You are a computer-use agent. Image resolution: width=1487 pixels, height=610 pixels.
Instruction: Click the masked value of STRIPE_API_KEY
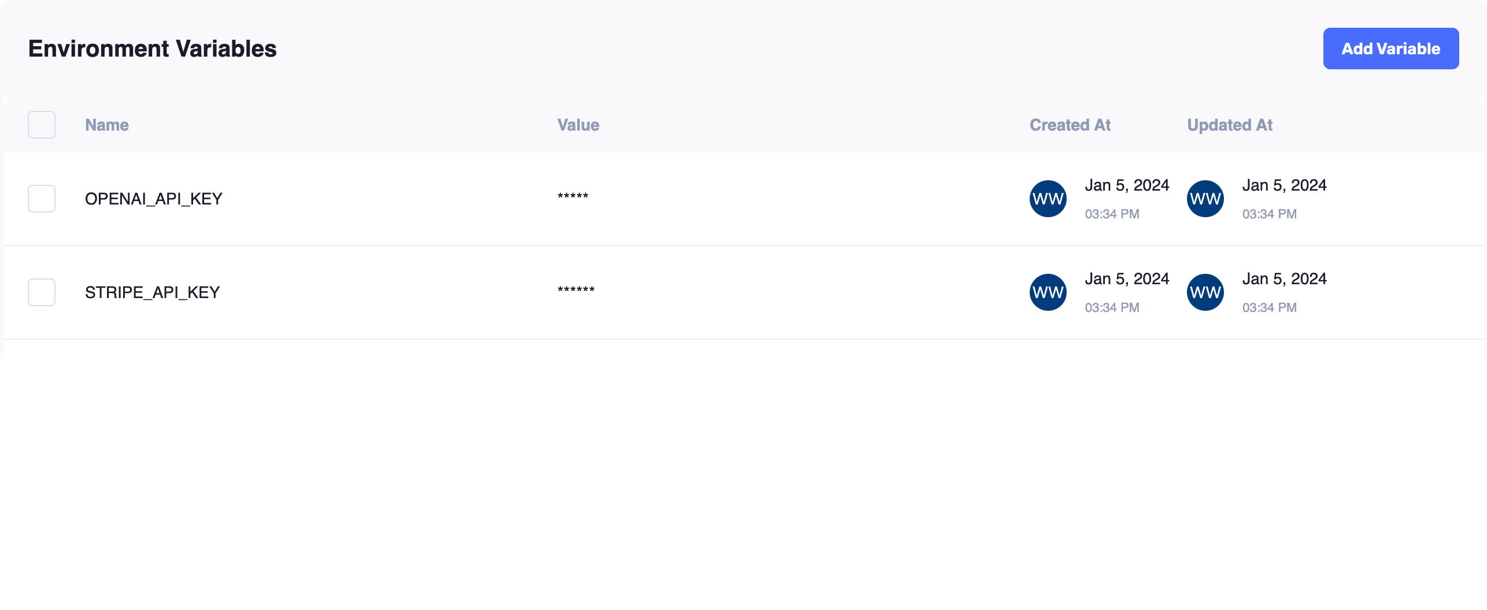pyautogui.click(x=576, y=290)
